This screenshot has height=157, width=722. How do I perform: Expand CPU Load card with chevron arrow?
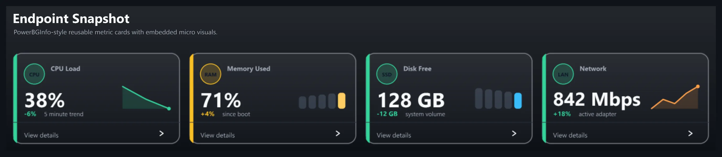point(161,133)
